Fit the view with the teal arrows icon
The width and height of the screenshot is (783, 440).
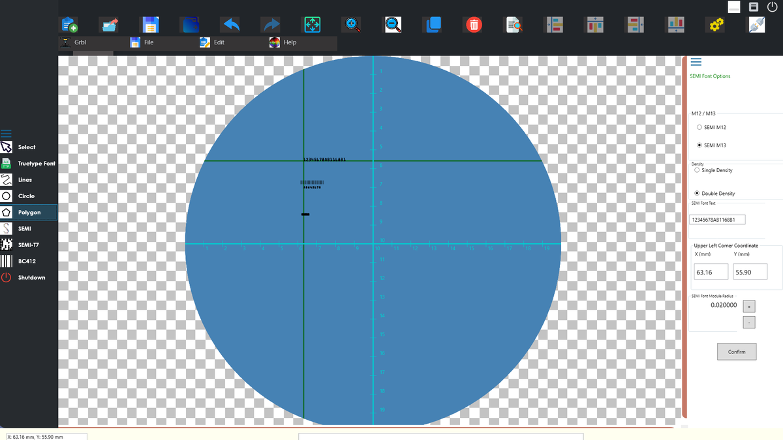coord(311,25)
